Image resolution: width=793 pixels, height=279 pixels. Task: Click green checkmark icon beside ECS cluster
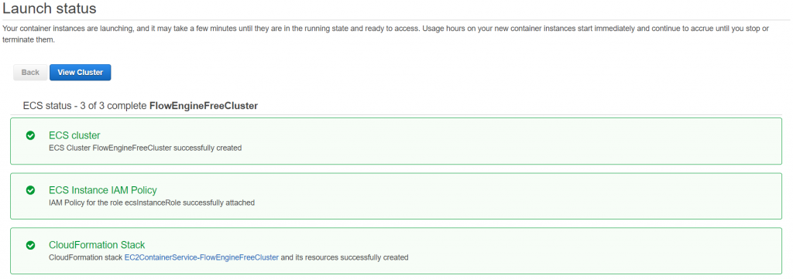pyautogui.click(x=30, y=135)
